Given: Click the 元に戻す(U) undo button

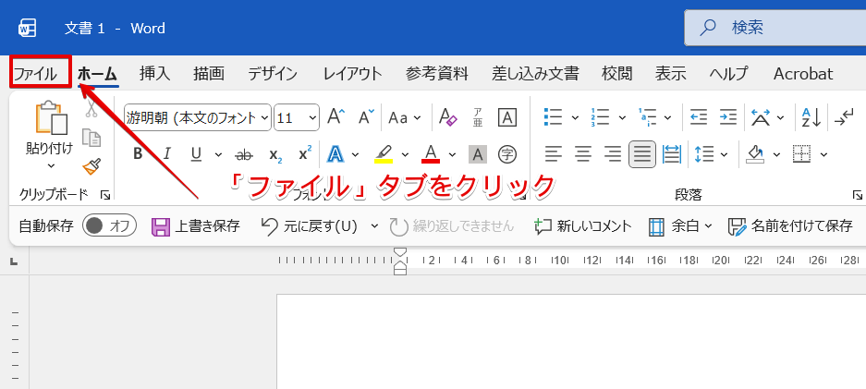Looking at the screenshot, I should point(309,225).
